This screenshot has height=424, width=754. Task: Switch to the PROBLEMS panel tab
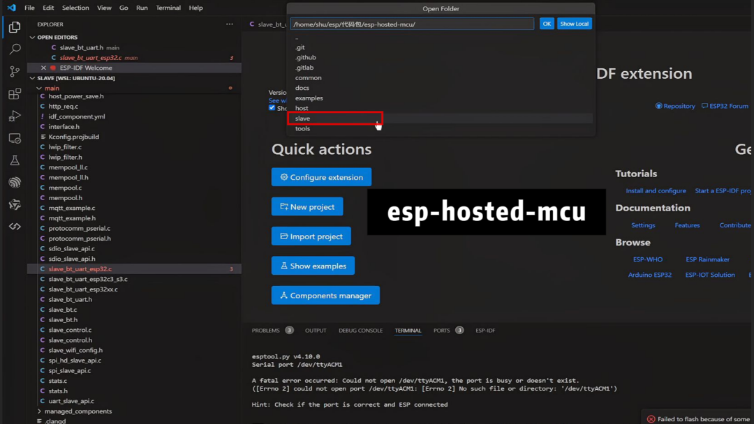[265, 331]
